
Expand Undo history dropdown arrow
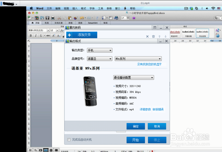coord(85,18)
